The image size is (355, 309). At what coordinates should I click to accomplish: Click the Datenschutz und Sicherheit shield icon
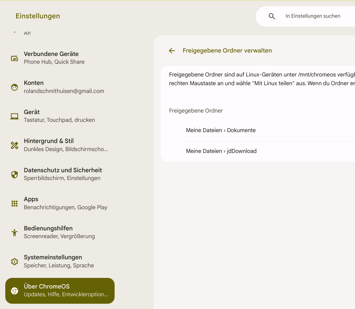click(x=14, y=174)
